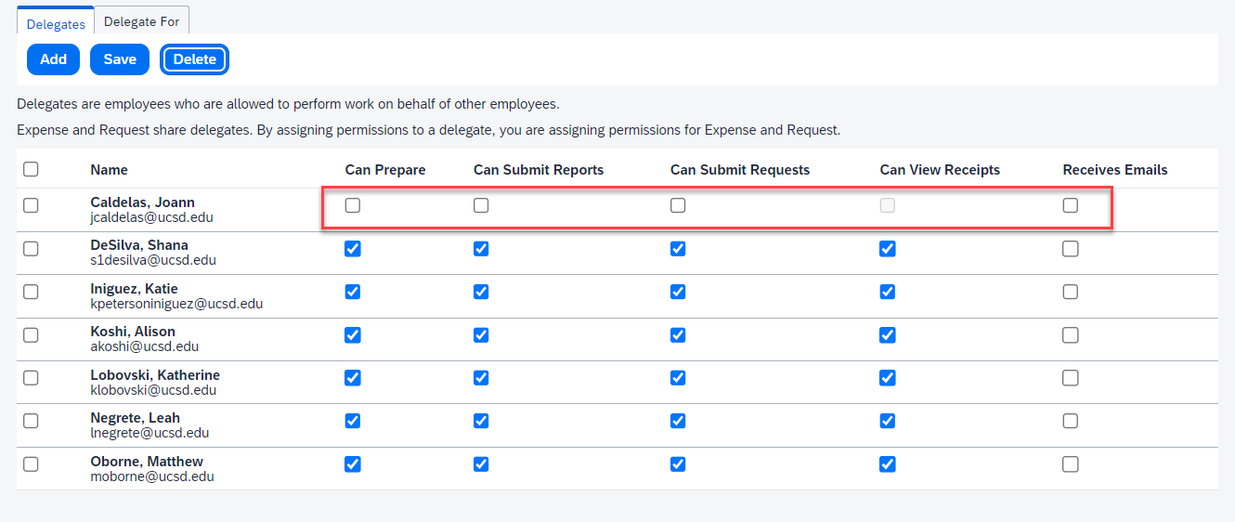Enable Receives Emails for Joann Caldelas

coord(1071,206)
